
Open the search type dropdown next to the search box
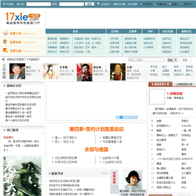[x=172, y=60]
